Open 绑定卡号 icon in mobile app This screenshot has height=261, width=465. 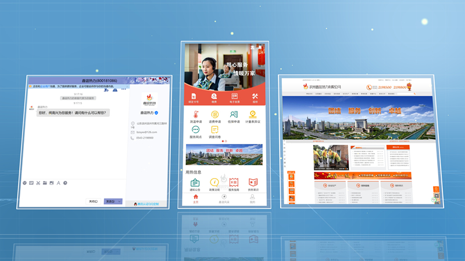pos(194,97)
